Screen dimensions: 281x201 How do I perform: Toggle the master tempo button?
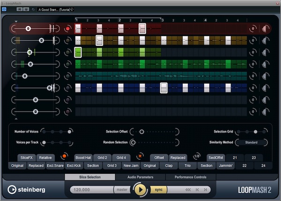click(122, 190)
